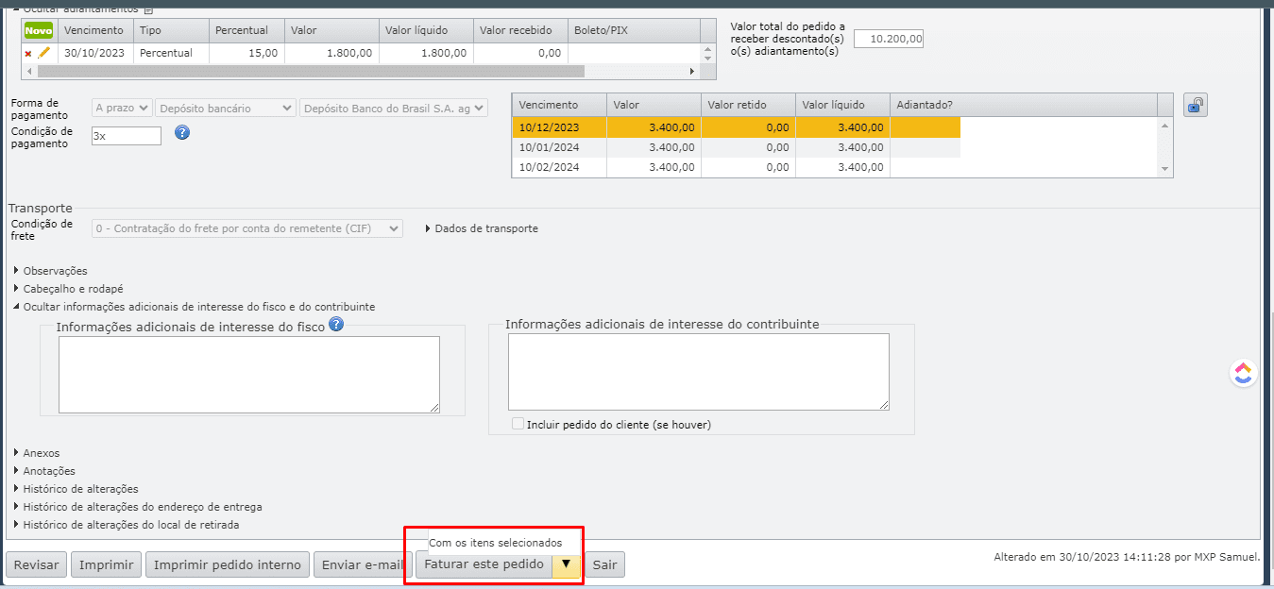The height and width of the screenshot is (589, 1274).
Task: Open the Depósito bancário dropdown
Action: (226, 109)
